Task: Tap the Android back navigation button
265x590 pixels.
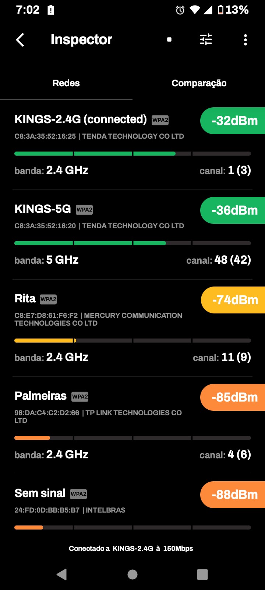Action: (x=62, y=574)
